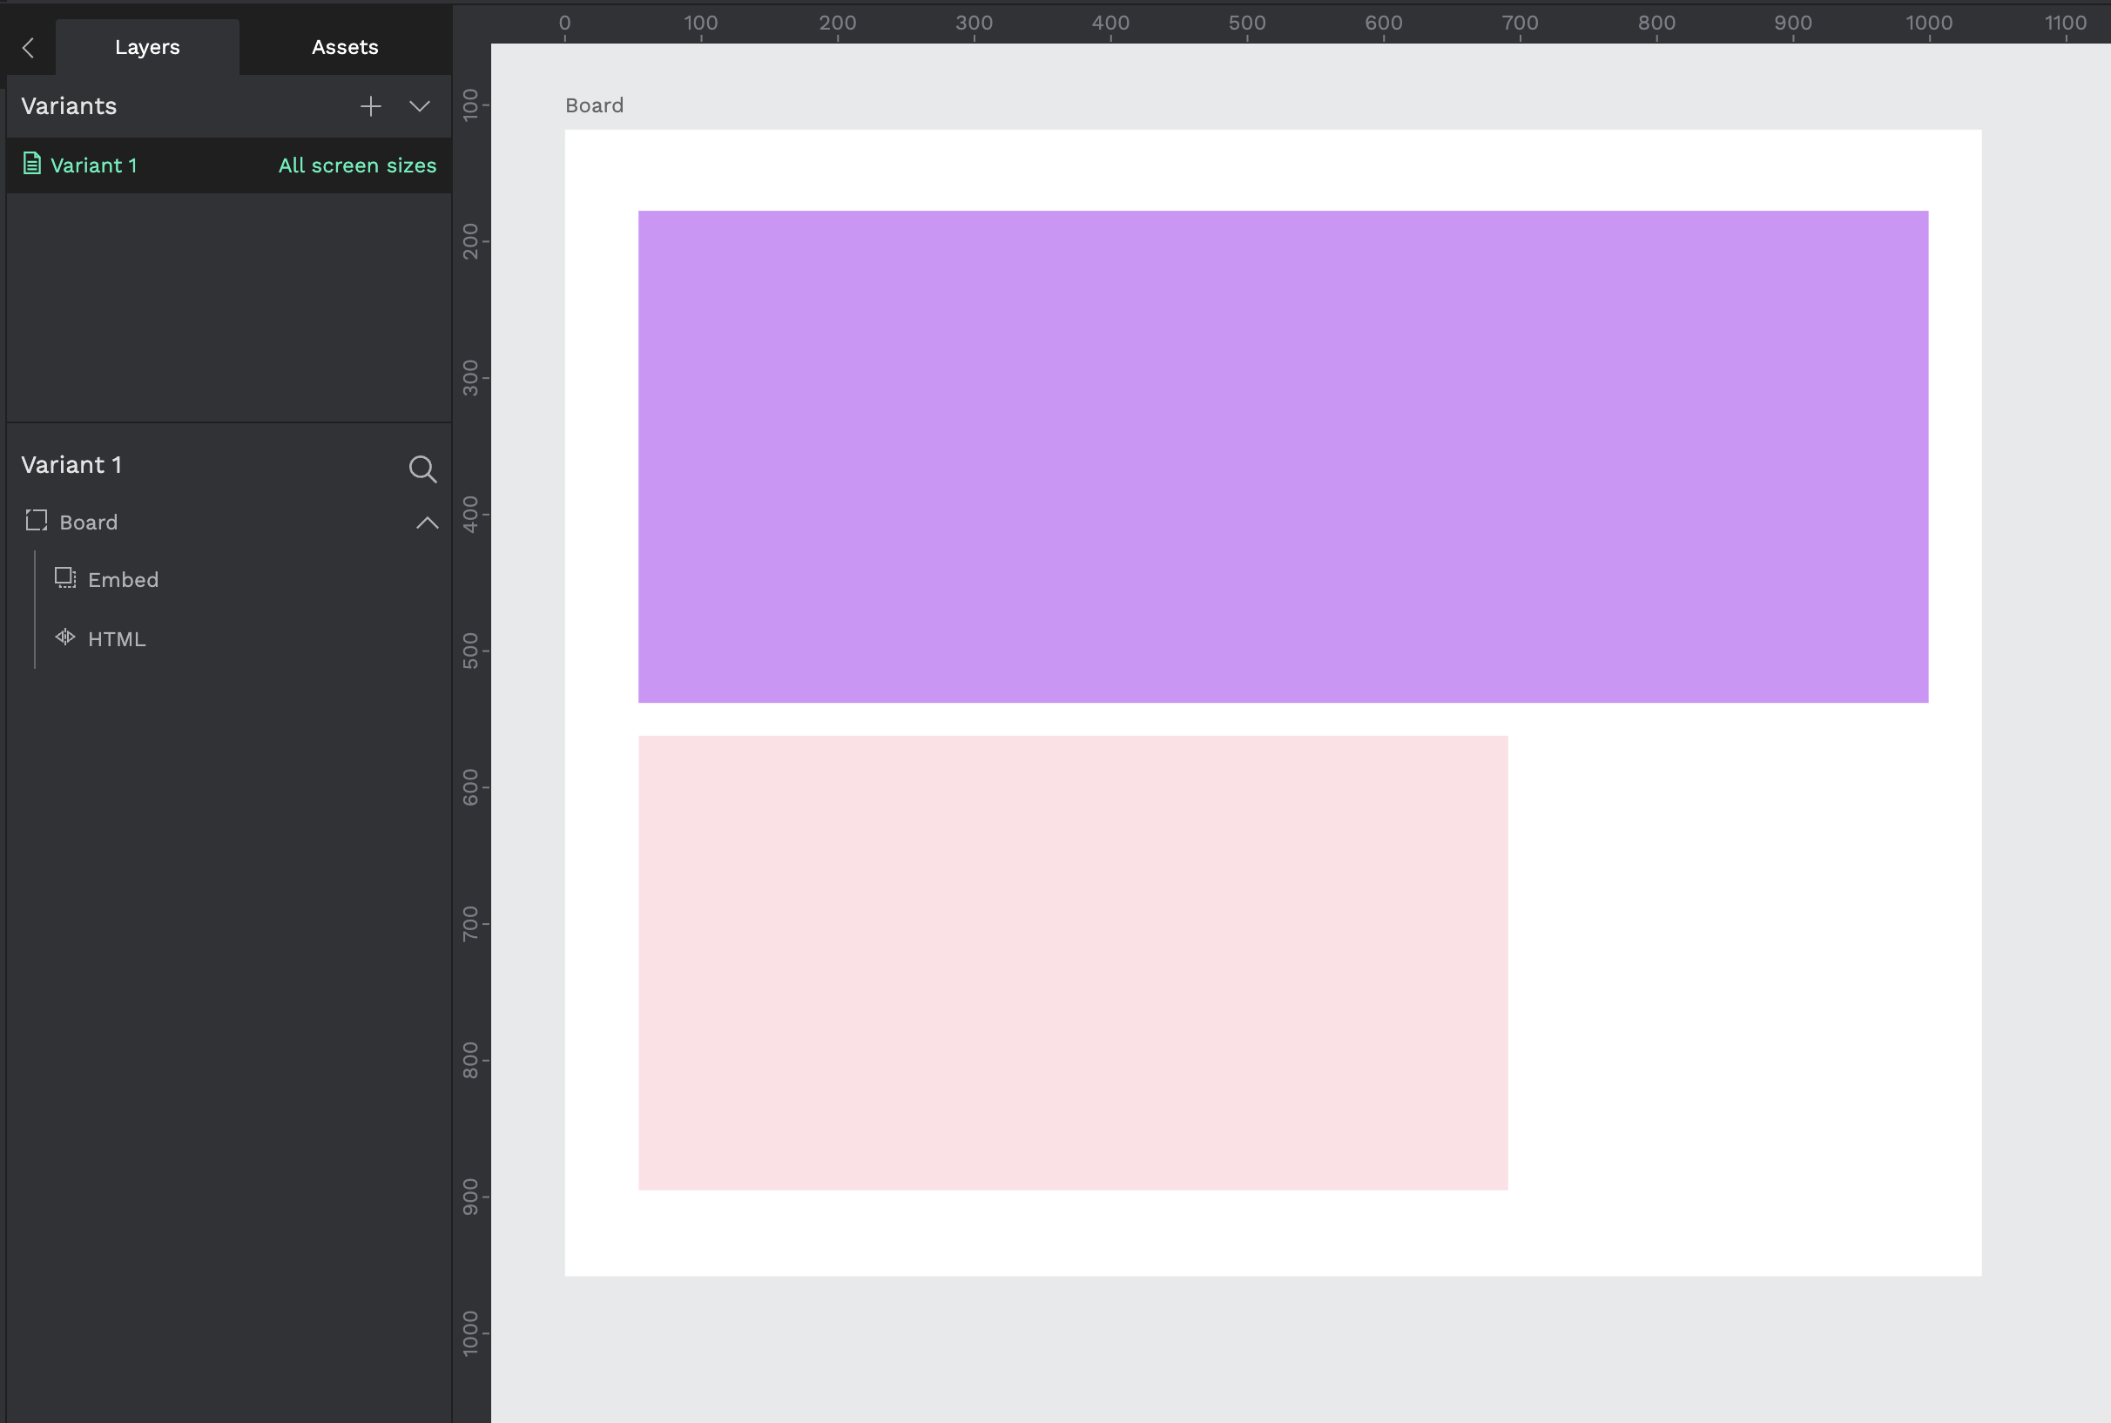The height and width of the screenshot is (1423, 2111).
Task: Select the Board layer
Action: tap(229, 522)
